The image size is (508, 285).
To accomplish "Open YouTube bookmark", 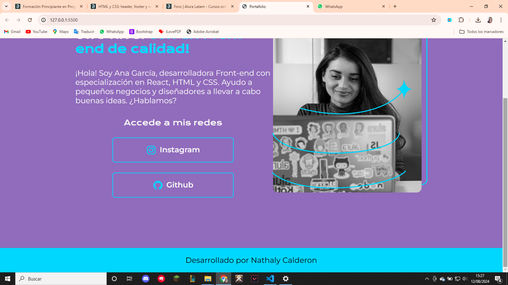I will tap(37, 32).
